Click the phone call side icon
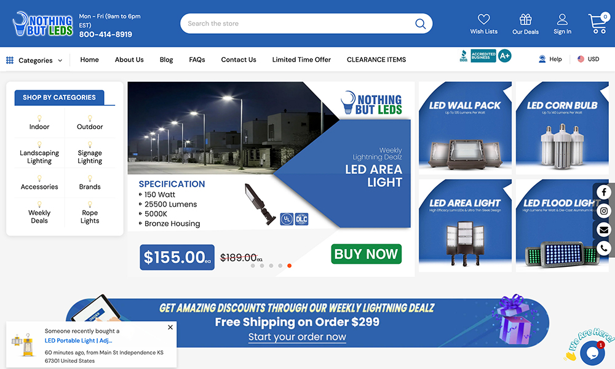 click(x=604, y=248)
